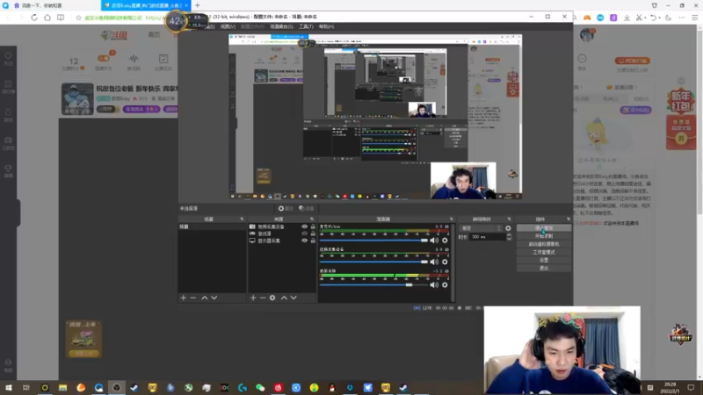Open the browser downloads icon
The width and height of the screenshot is (703, 395).
click(627, 18)
